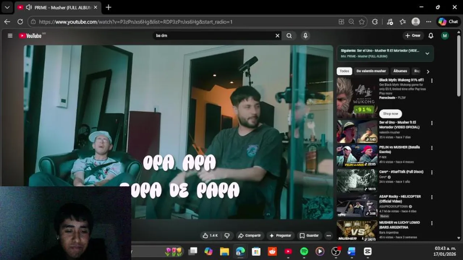This screenshot has height=260, width=463.
Task: Open the tab actions dropdown arrow
Action: pyautogui.click(x=7, y=7)
